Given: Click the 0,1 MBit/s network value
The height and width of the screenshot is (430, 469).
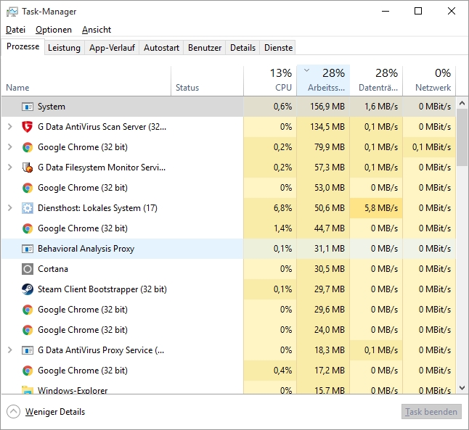Looking at the screenshot, I should (432, 147).
